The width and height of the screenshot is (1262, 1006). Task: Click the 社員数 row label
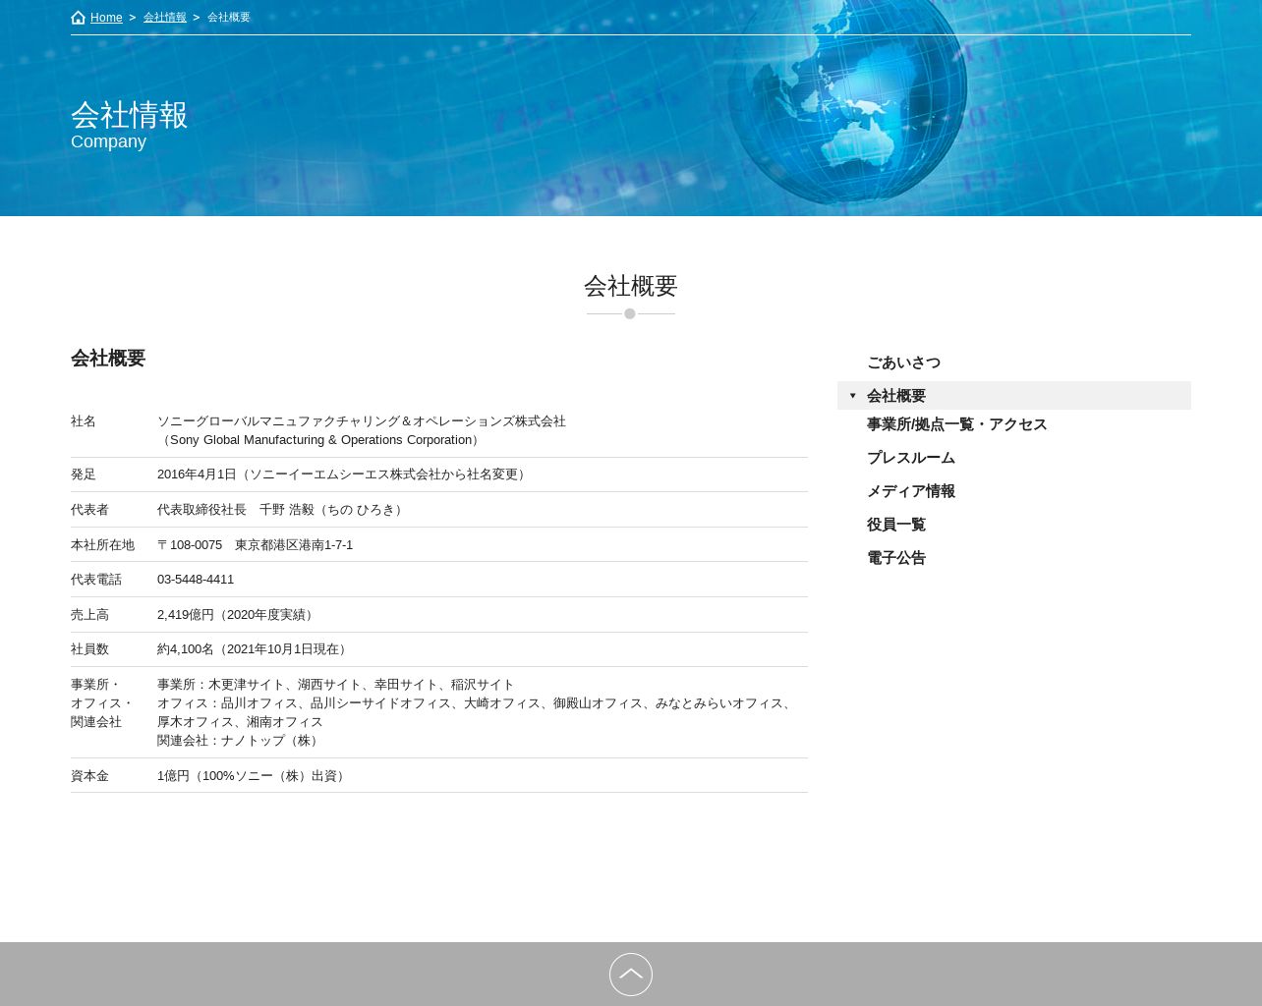89,649
